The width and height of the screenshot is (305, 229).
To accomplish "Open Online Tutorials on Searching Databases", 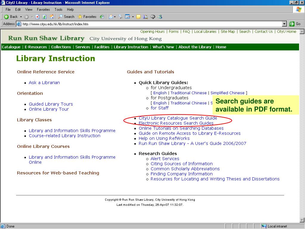I will click(181, 128).
